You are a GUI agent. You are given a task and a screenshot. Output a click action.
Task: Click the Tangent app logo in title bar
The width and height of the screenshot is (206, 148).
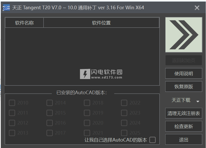click(6, 8)
